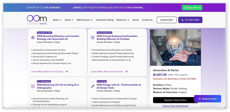Click Duration: 8 Days text
Image resolution: width=230 pixels, height=112 pixels.
162,85
